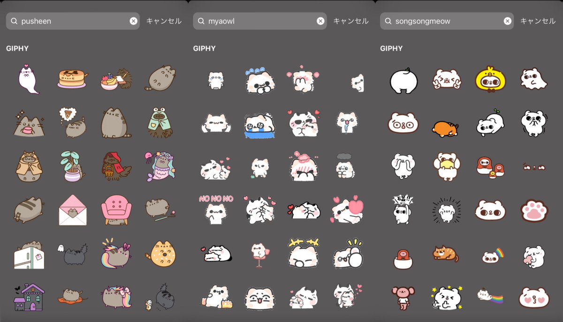The width and height of the screenshot is (563, 322).
Task: Choose the sparkling cat with pink bowl
Action: pyautogui.click(x=29, y=123)
